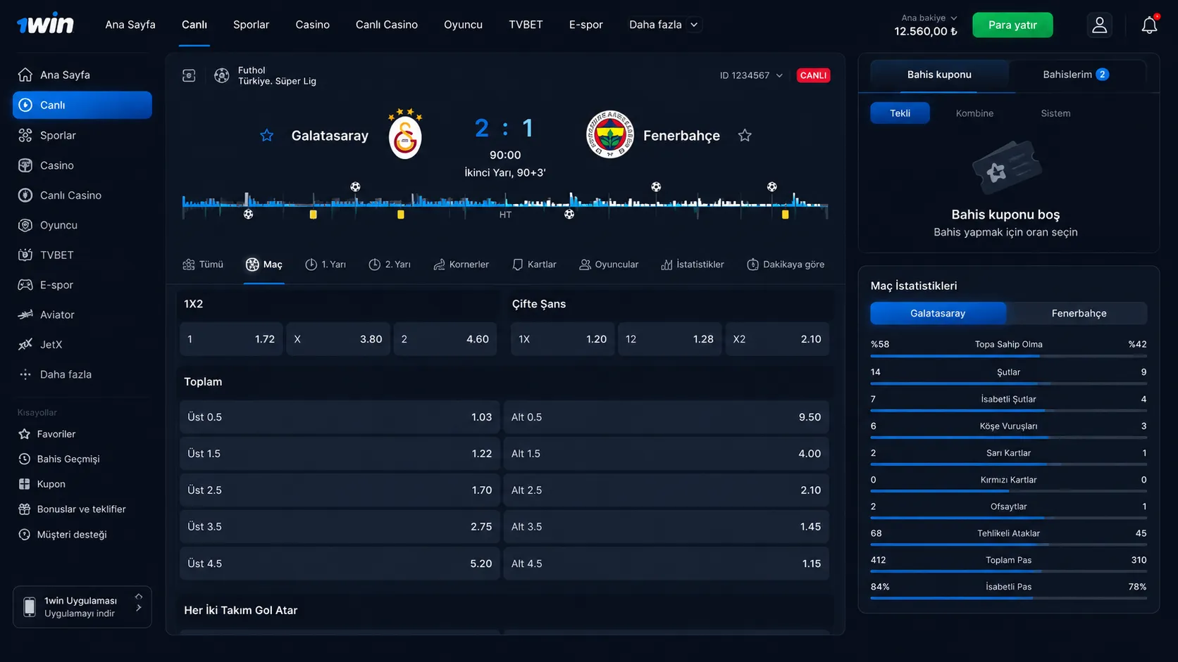
Task: Click the E-spor gamepad icon
Action: pyautogui.click(x=25, y=285)
